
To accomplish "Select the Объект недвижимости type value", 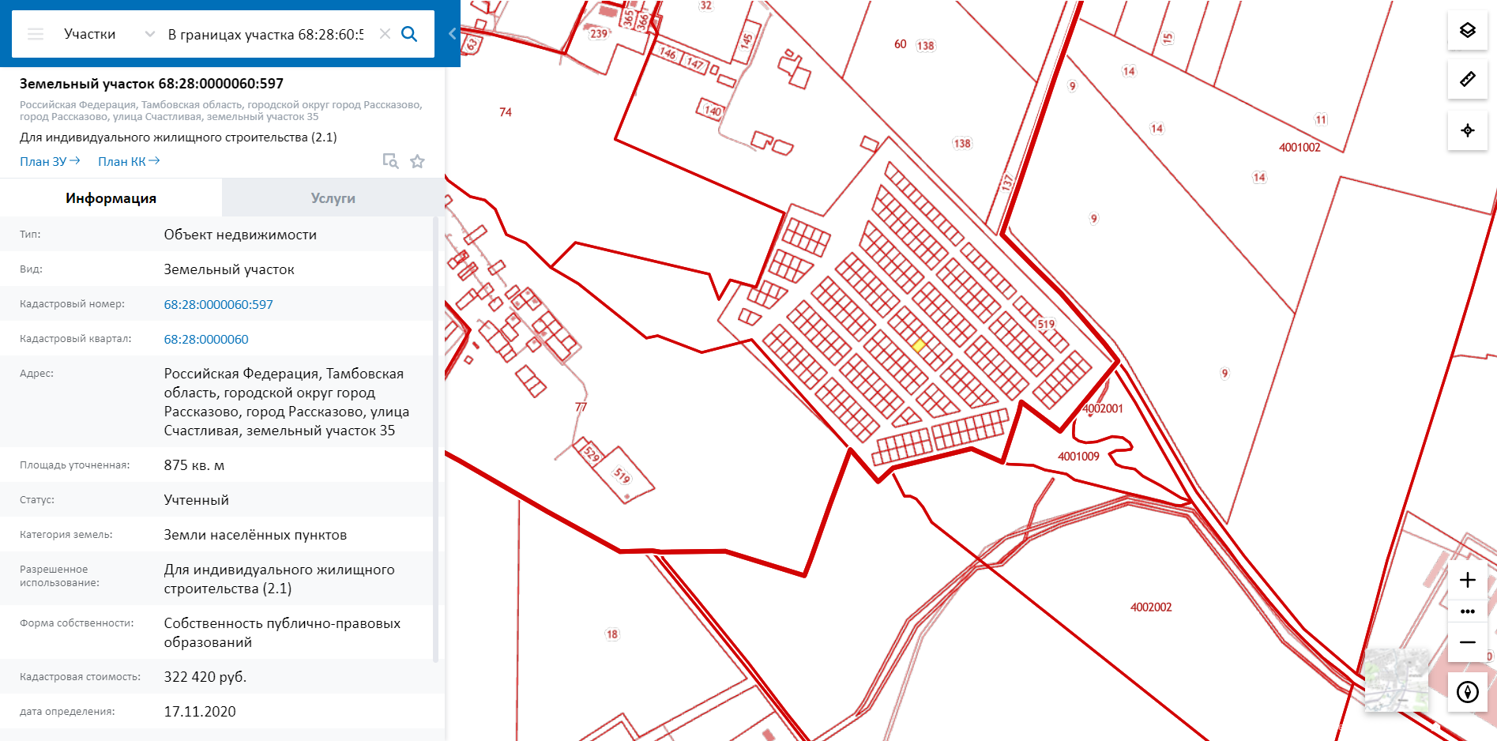I will click(240, 235).
